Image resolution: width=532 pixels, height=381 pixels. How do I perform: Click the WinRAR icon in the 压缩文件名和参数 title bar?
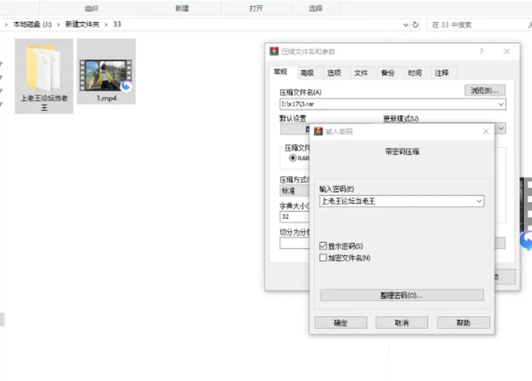tap(274, 52)
